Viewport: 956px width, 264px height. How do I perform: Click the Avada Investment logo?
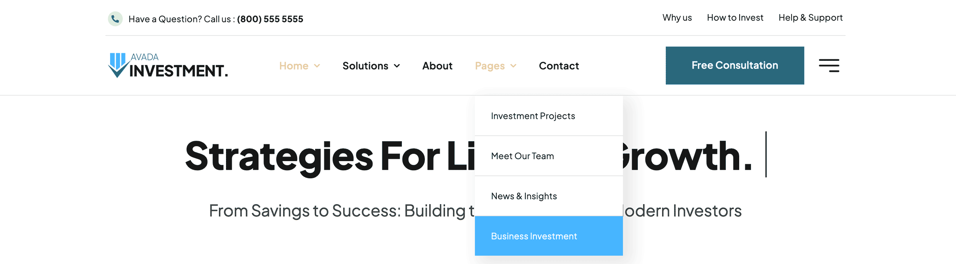[x=168, y=65]
